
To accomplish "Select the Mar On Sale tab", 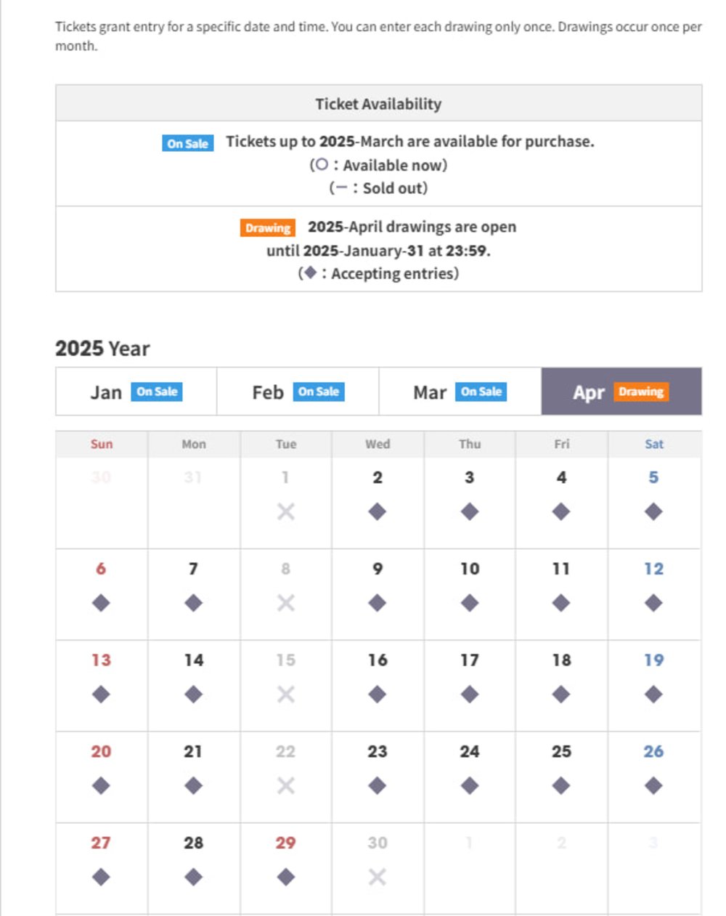I will [x=460, y=392].
